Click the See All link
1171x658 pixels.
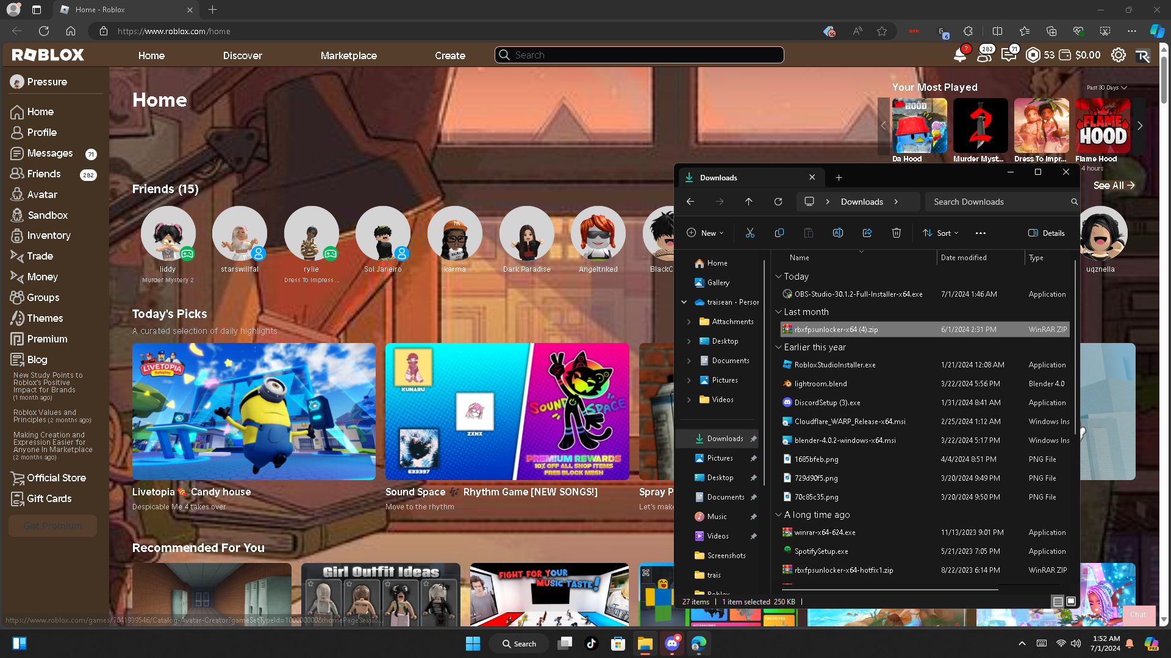pyautogui.click(x=1114, y=185)
